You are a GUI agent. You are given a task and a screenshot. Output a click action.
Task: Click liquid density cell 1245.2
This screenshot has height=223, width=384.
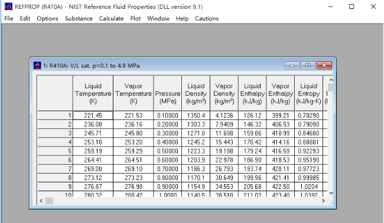(196, 142)
